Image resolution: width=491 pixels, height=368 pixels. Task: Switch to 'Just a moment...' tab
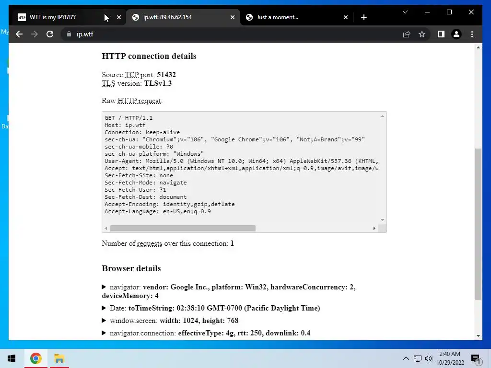(x=297, y=17)
